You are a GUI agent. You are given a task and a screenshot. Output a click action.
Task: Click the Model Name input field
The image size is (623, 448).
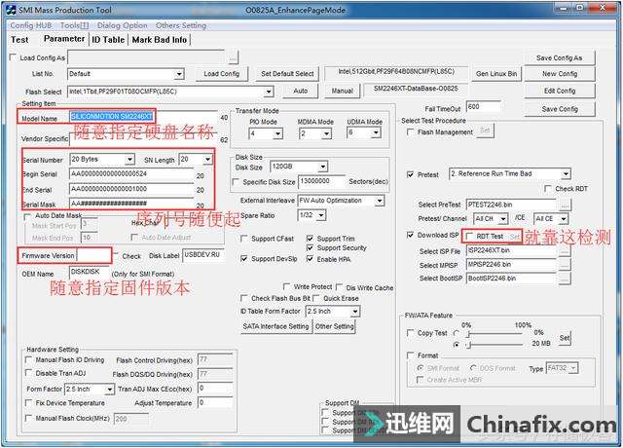tap(143, 117)
